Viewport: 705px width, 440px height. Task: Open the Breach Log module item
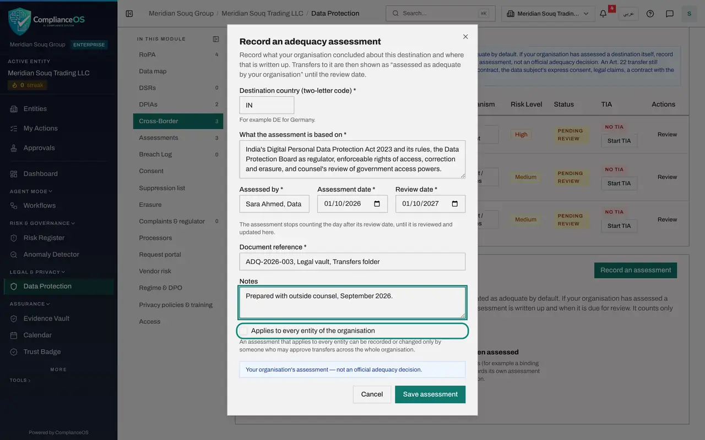(178, 155)
